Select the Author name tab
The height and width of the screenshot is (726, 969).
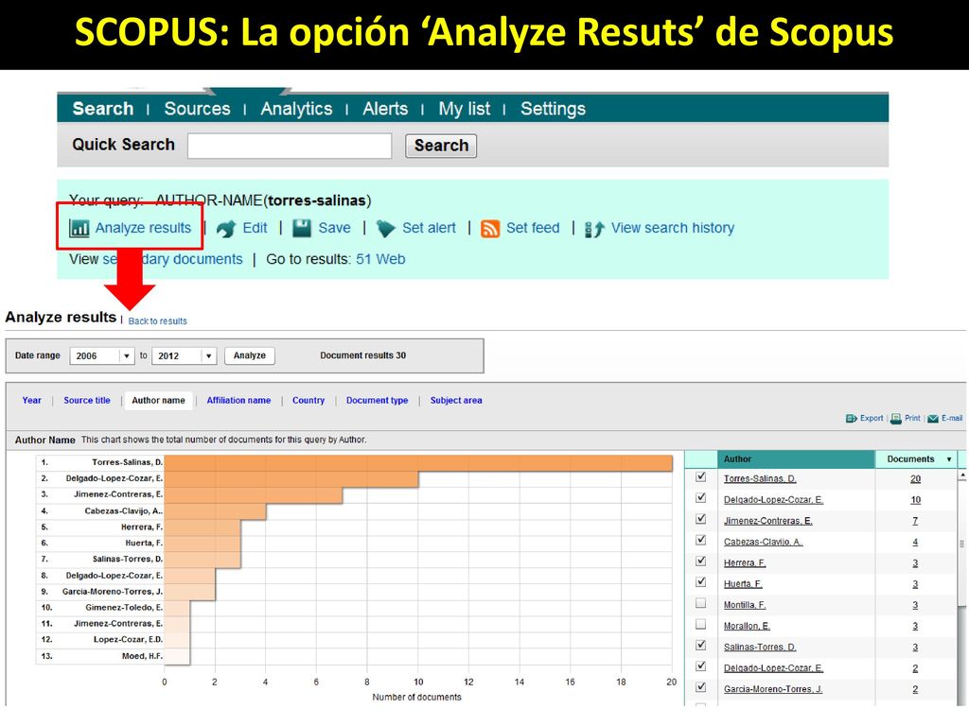coord(158,400)
